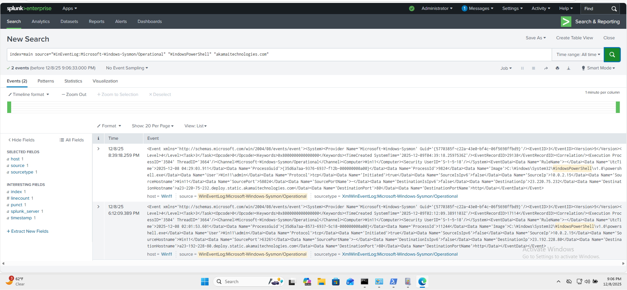Viewport: 627px width, 290px height.
Task: Click the Search & Reporting app icon
Action: (x=566, y=22)
